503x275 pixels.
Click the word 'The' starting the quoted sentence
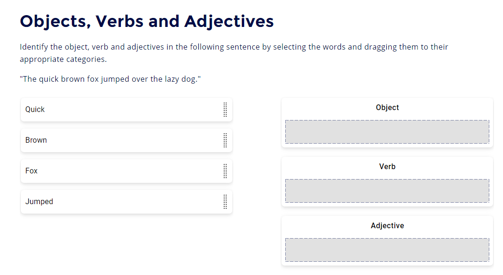(x=30, y=79)
